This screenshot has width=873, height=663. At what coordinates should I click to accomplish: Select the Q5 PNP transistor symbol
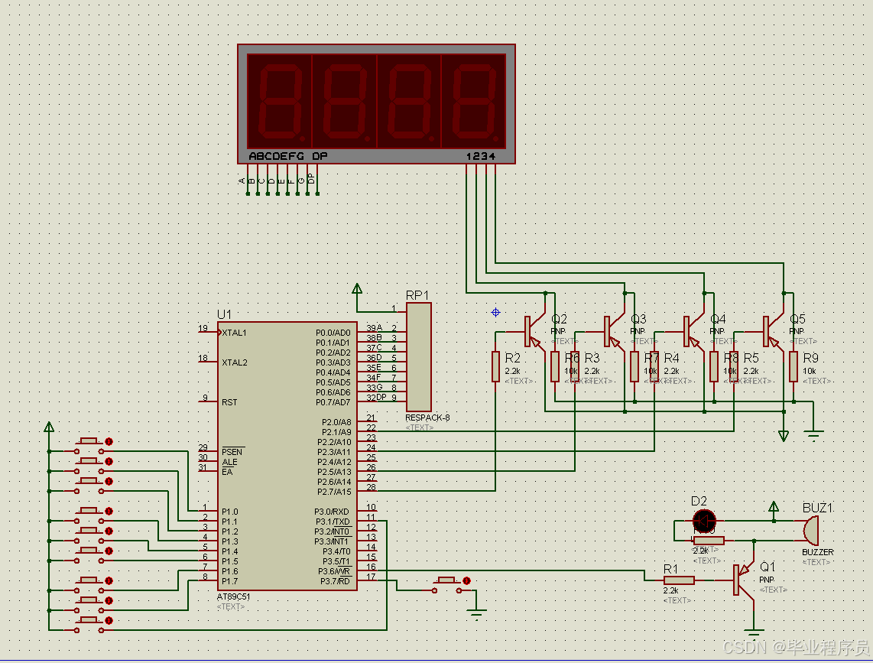coord(772,331)
